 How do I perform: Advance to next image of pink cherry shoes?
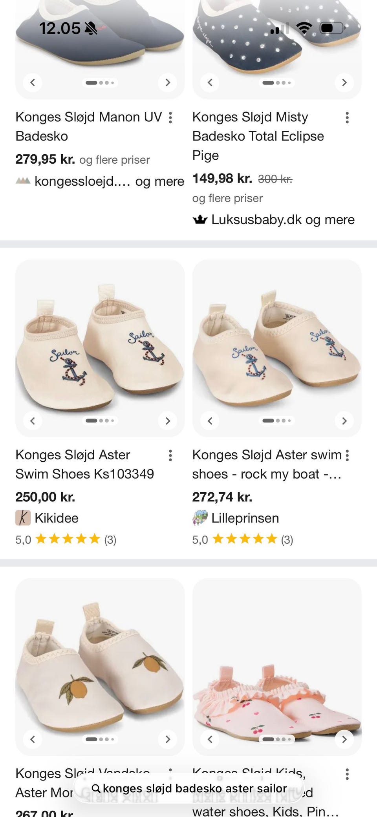(344, 739)
